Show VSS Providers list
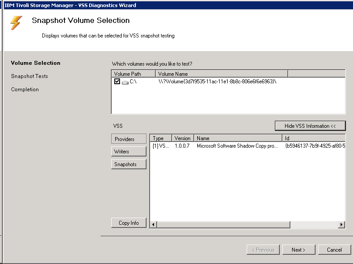Image resolution: width=353 pixels, height=264 pixels. pyautogui.click(x=128, y=139)
